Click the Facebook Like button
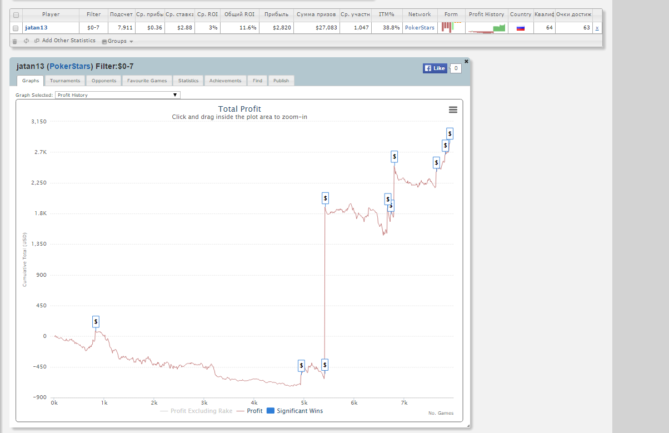The height and width of the screenshot is (433, 669). [435, 68]
